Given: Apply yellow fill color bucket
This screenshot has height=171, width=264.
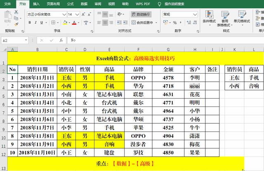Looking at the screenshot, I should tap(65, 23).
